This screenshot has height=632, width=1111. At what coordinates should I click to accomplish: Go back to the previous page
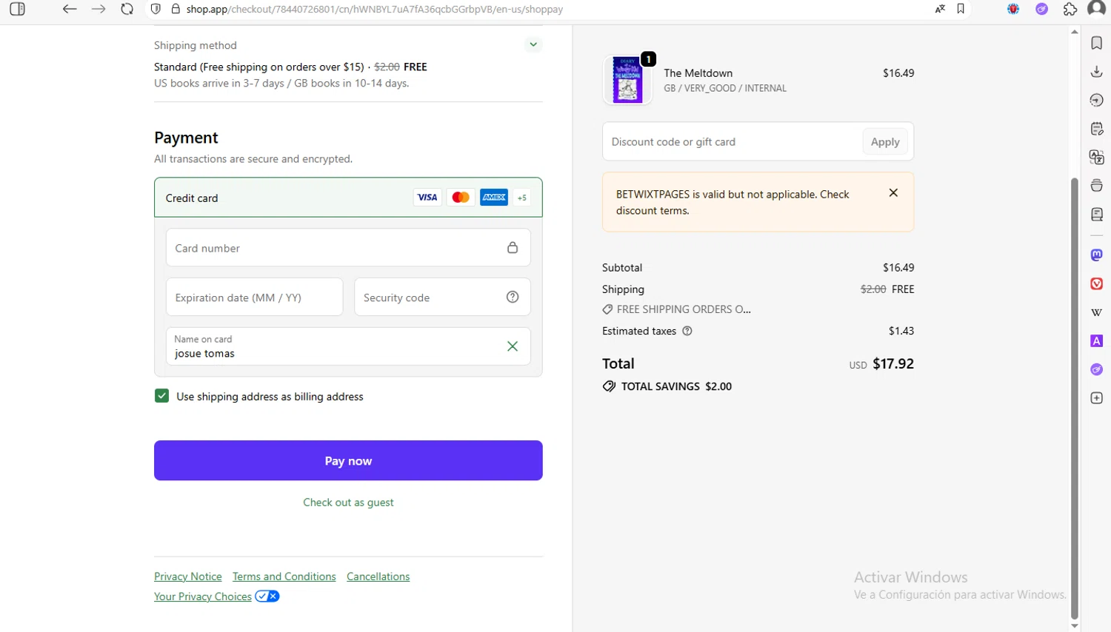(x=70, y=9)
